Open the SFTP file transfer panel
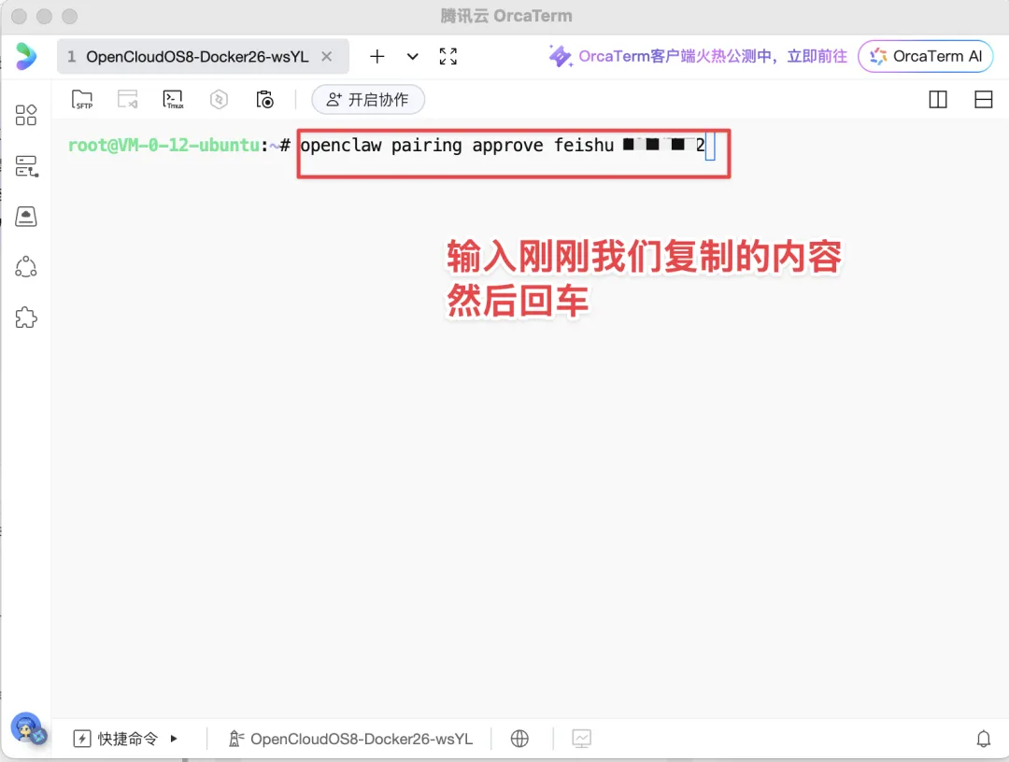Screen dimensions: 1009x762 [x=82, y=100]
